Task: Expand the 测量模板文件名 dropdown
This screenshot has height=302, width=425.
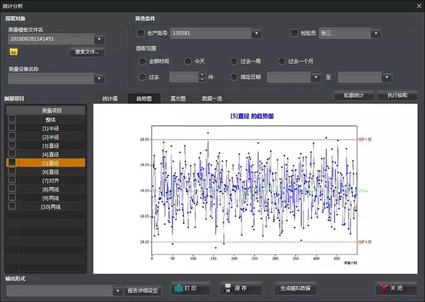Action: coord(99,39)
